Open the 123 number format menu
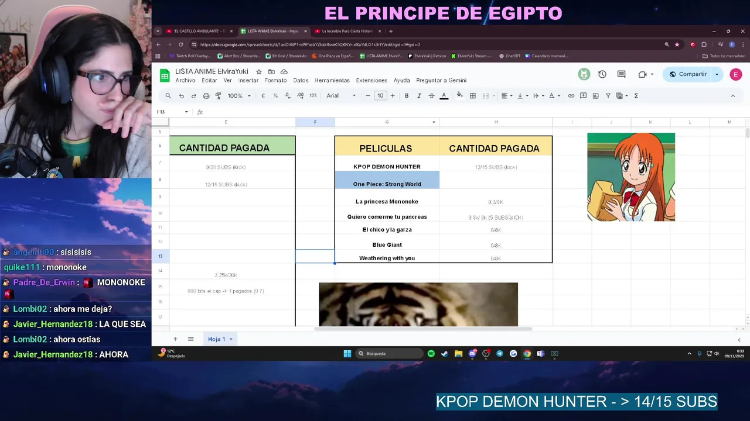 coord(313,96)
